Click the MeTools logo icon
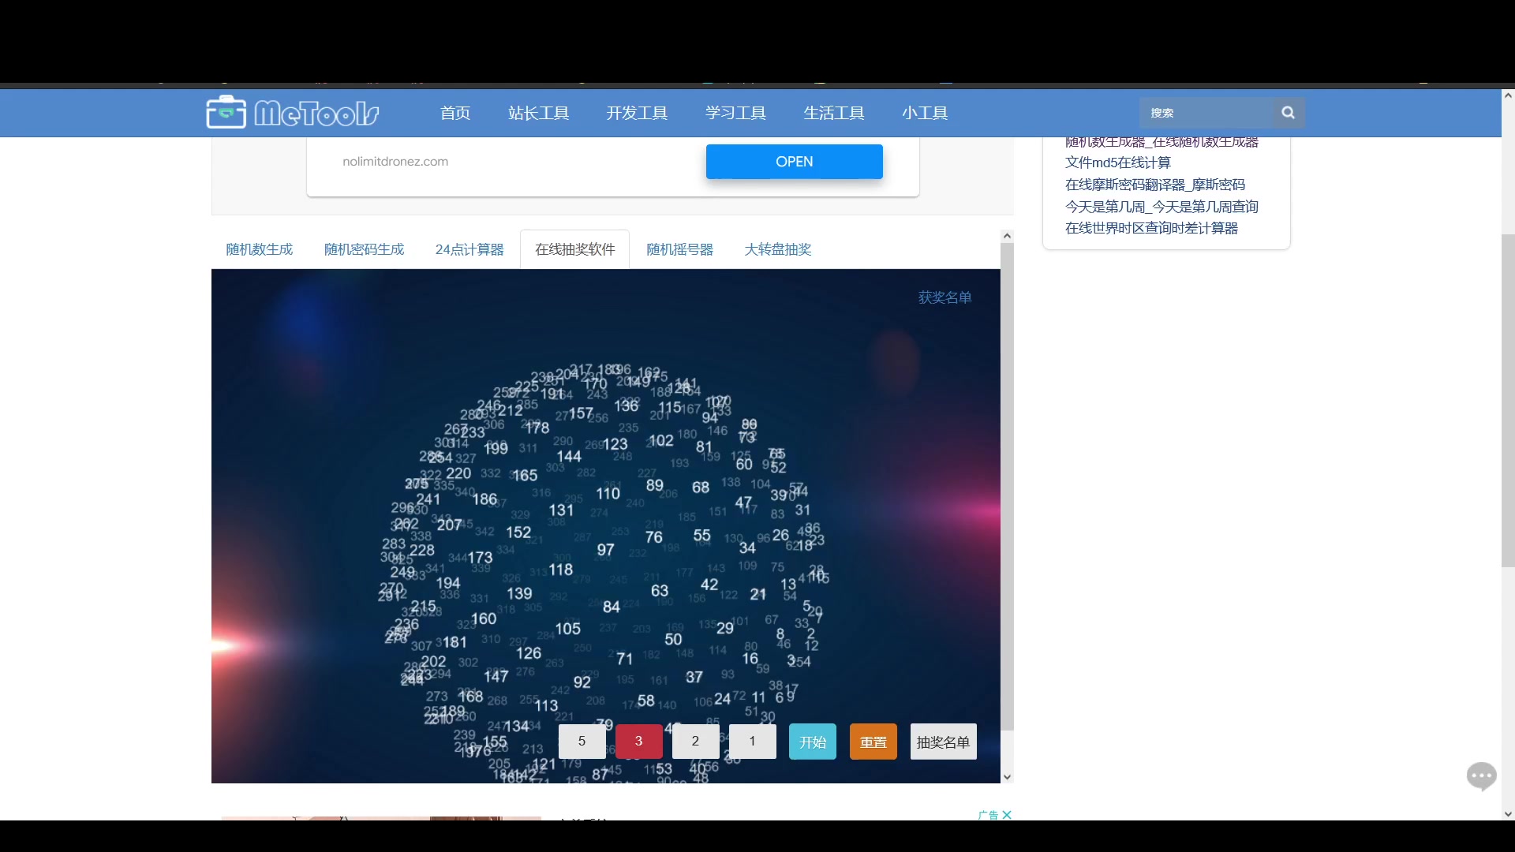The width and height of the screenshot is (1515, 852). [226, 113]
